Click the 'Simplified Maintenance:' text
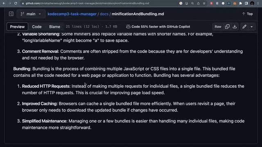 [x=45, y=121]
